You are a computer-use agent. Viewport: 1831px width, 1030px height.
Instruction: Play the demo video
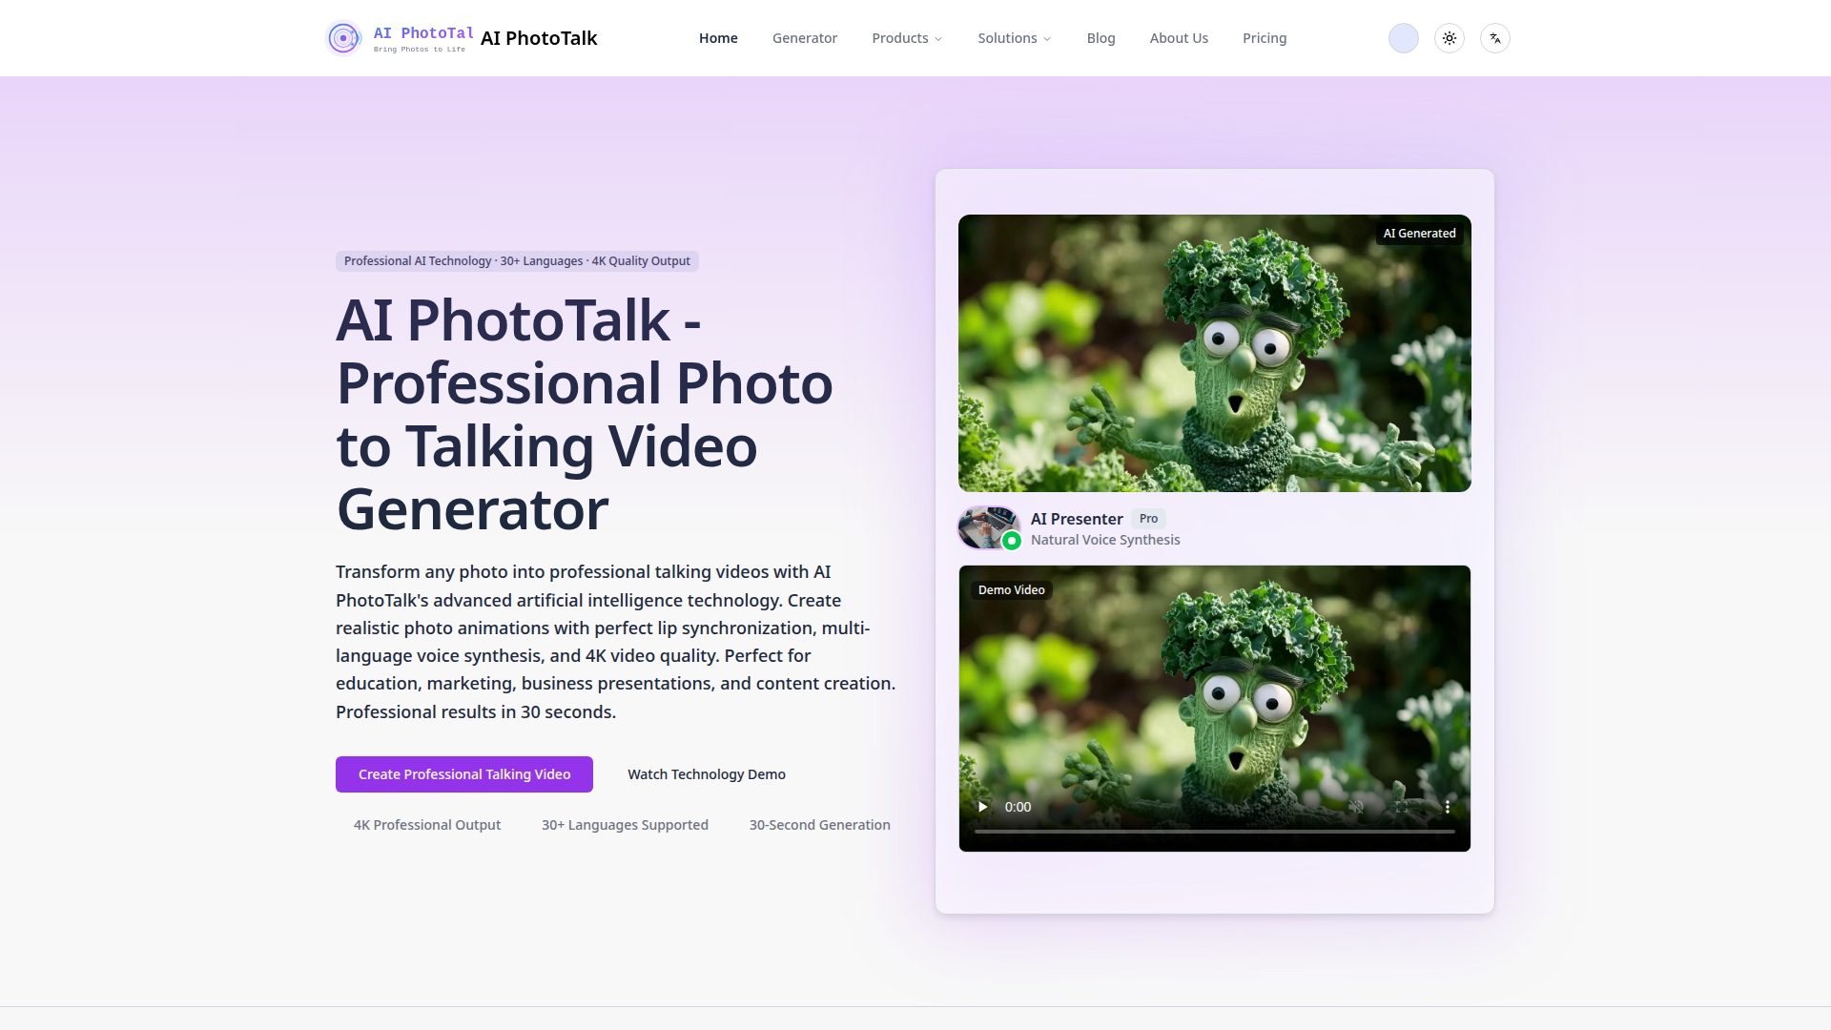982,807
